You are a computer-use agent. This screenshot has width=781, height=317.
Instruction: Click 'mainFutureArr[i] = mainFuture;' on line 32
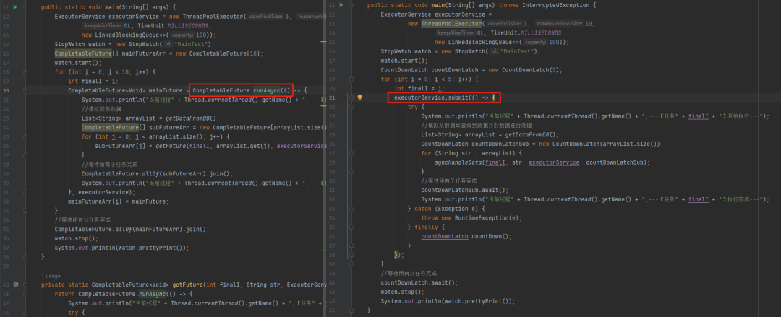tap(119, 201)
